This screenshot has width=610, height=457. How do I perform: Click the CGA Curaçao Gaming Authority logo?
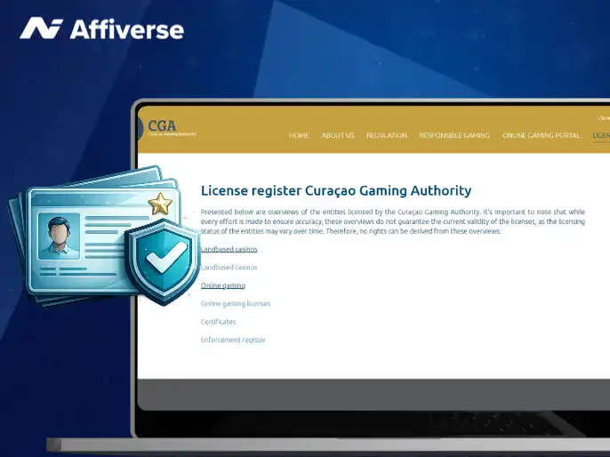tap(167, 128)
